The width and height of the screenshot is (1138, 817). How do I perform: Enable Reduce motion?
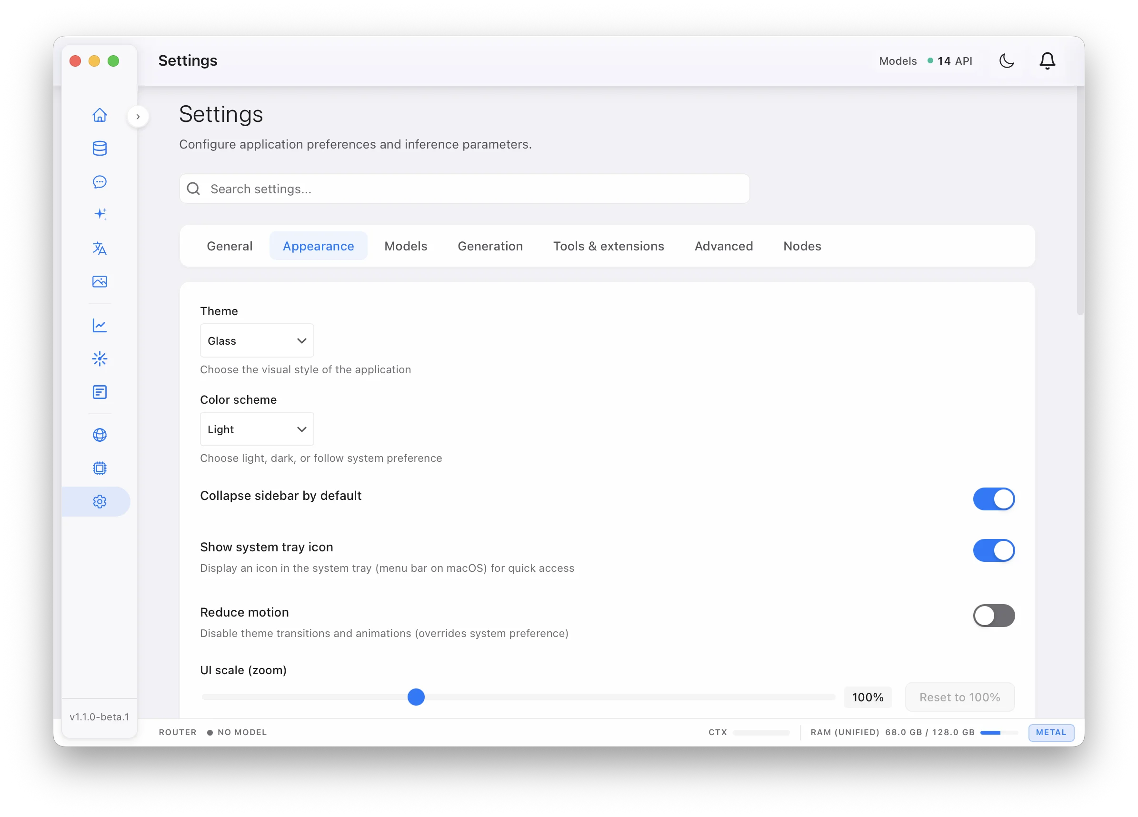tap(994, 616)
